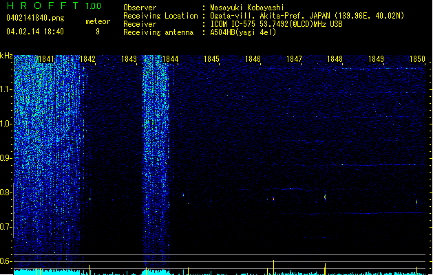
Task: Click the 1841 time marker
Action: click(46, 59)
